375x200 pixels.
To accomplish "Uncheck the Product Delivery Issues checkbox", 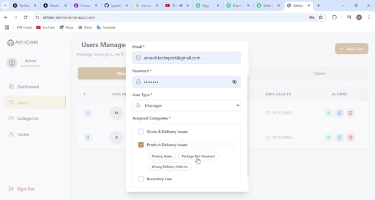I will (x=141, y=145).
